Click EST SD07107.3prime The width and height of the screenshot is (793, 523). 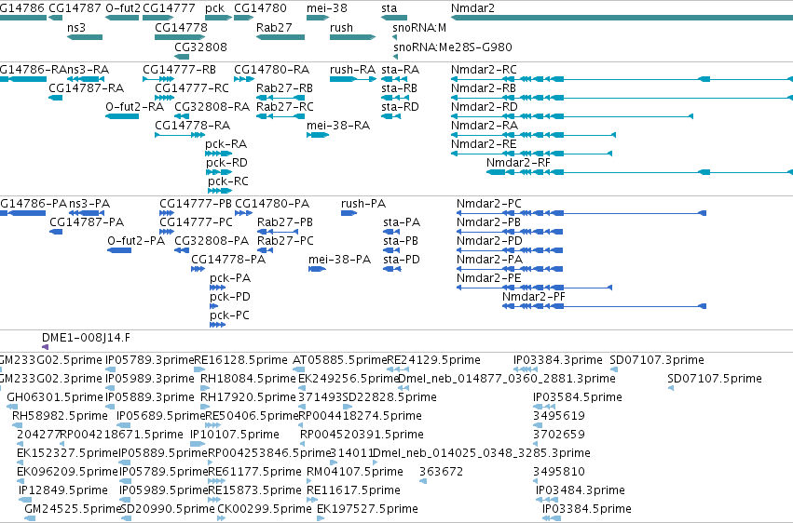click(x=656, y=360)
